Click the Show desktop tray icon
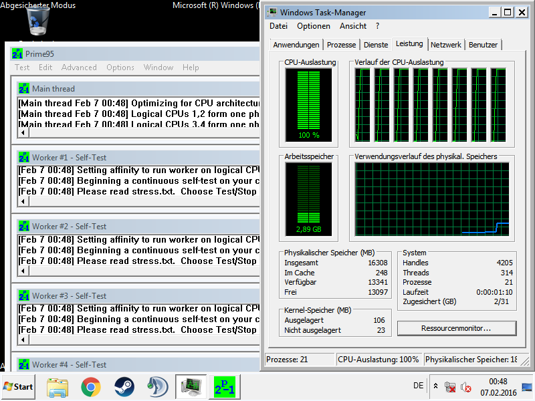This screenshot has height=401, width=535. click(528, 387)
